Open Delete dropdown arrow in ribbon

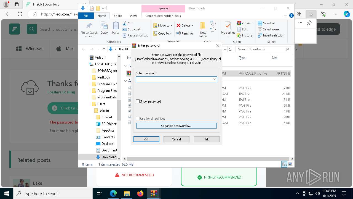192,25
